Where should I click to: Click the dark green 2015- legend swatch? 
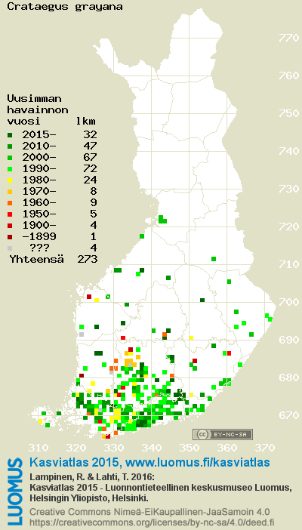pos(10,135)
